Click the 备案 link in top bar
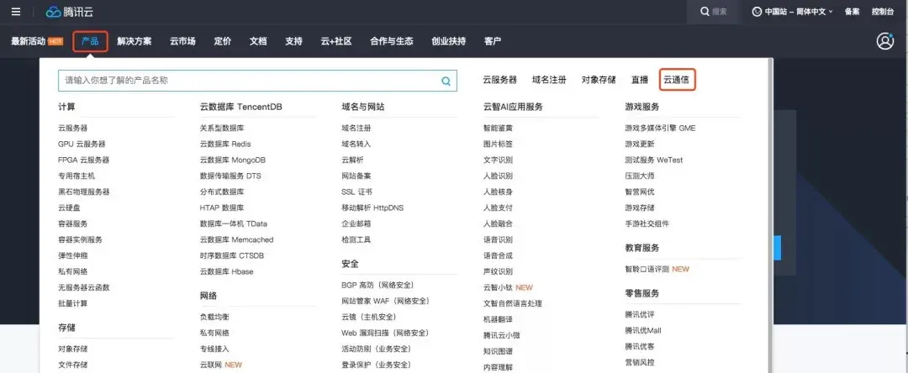This screenshot has width=908, height=373. click(x=852, y=12)
